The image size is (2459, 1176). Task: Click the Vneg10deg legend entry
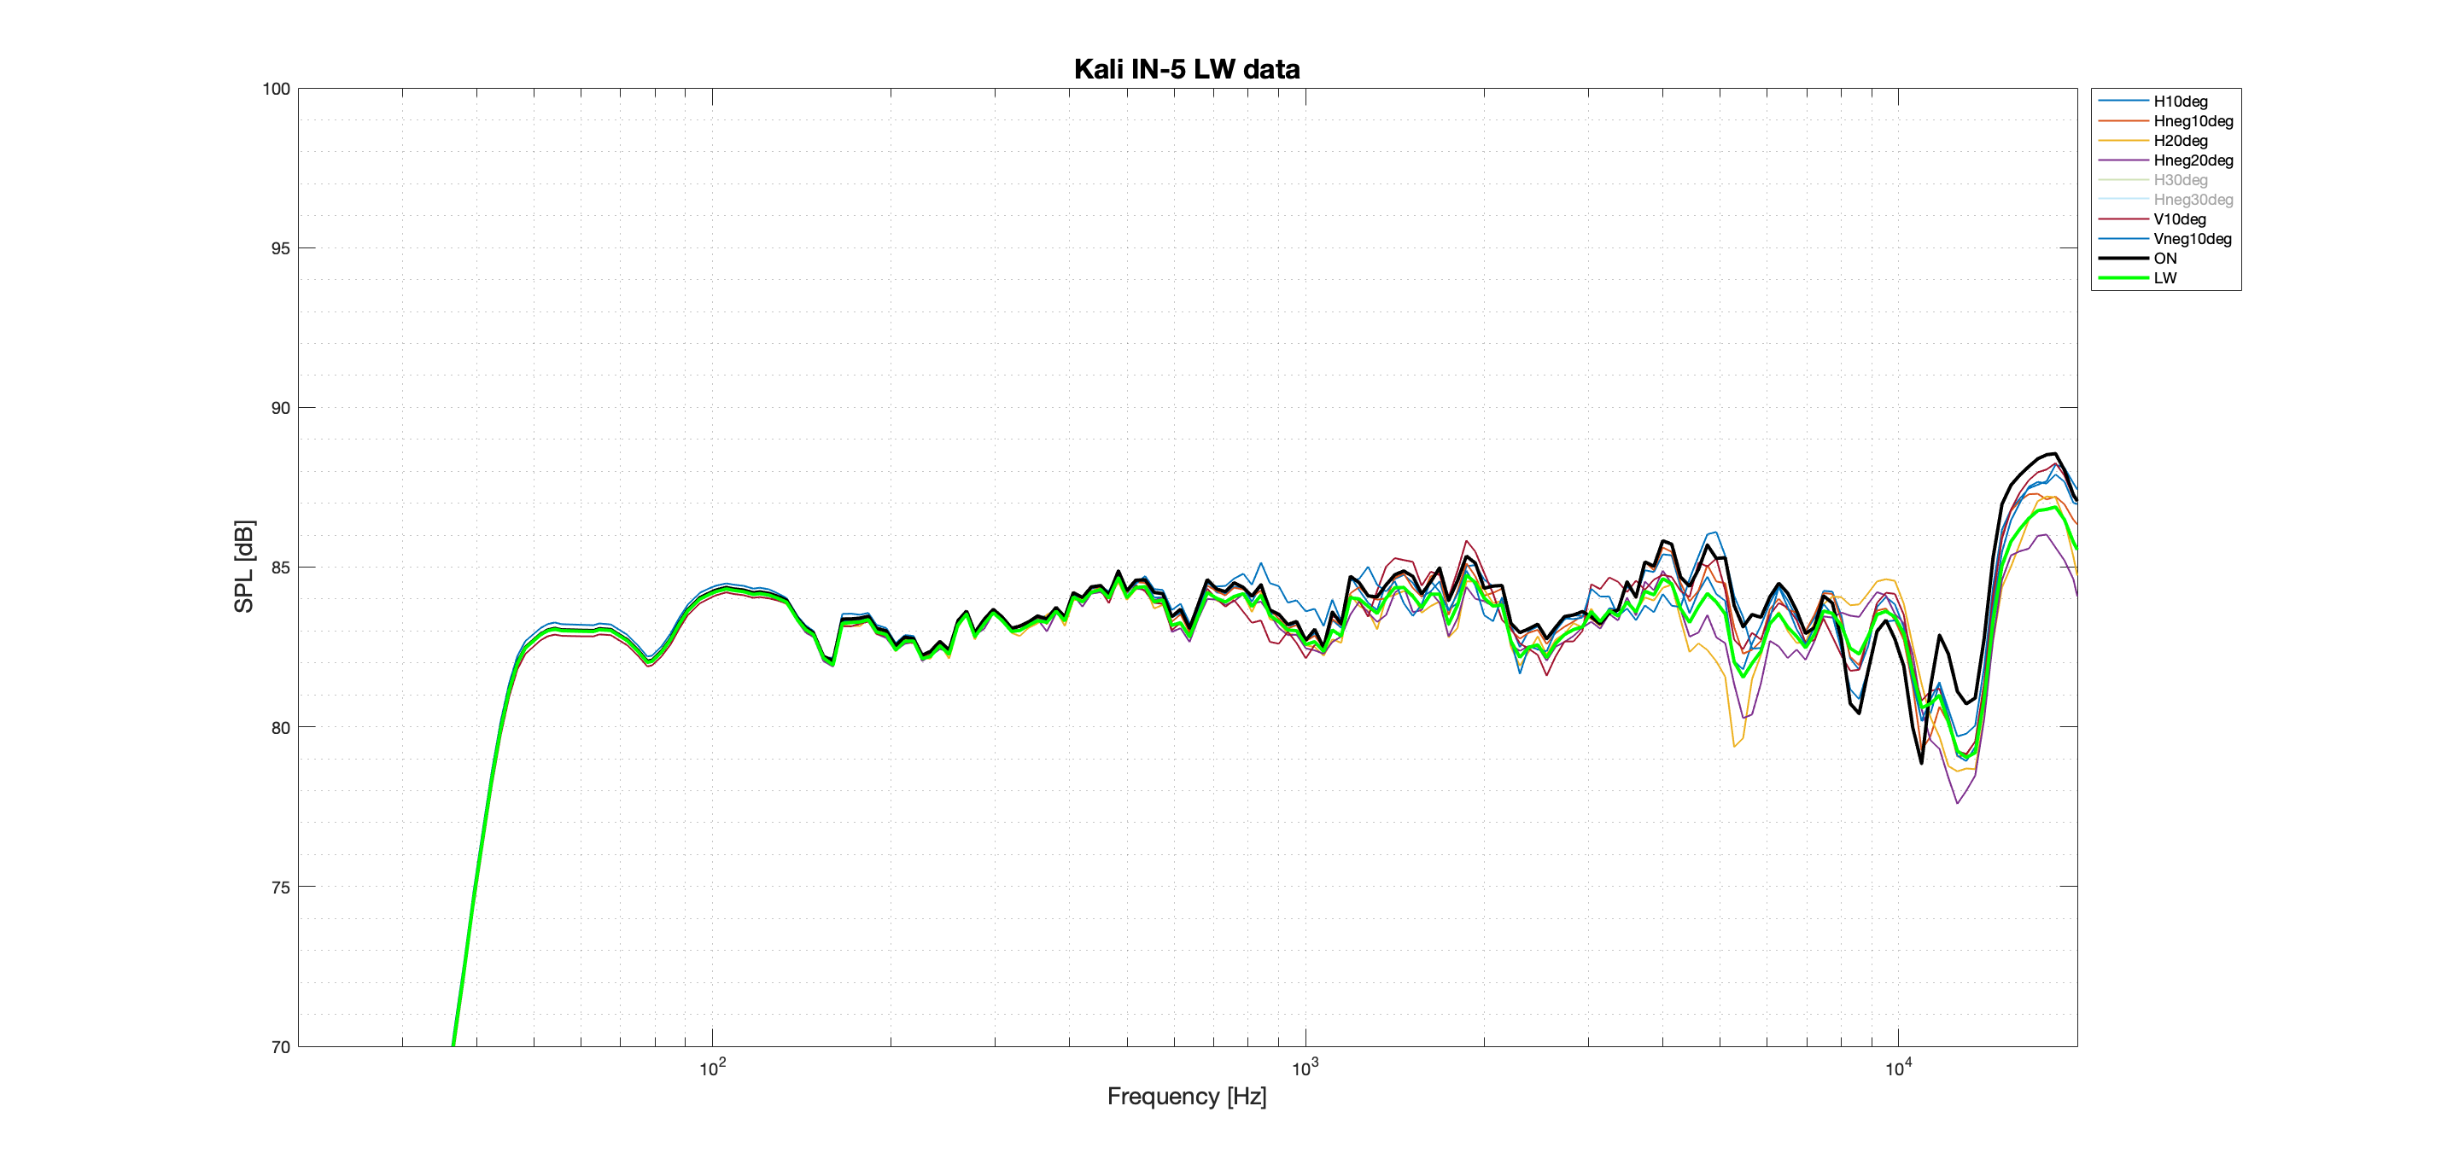tap(2166, 238)
